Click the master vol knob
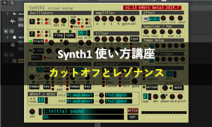 point(33,111)
